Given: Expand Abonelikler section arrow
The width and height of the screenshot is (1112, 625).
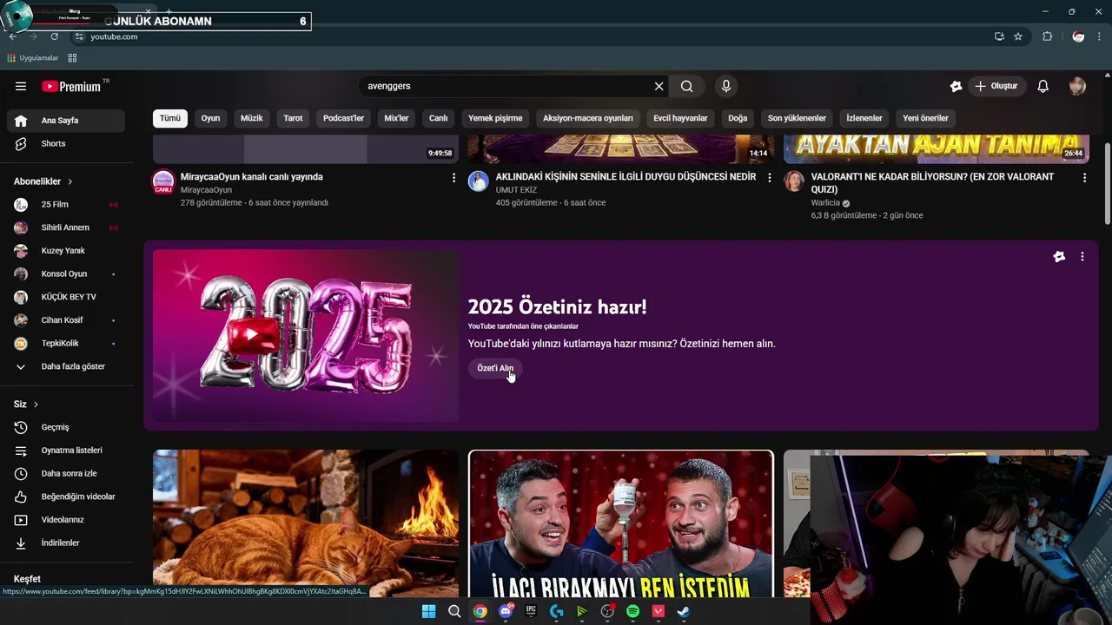Looking at the screenshot, I should coord(70,181).
